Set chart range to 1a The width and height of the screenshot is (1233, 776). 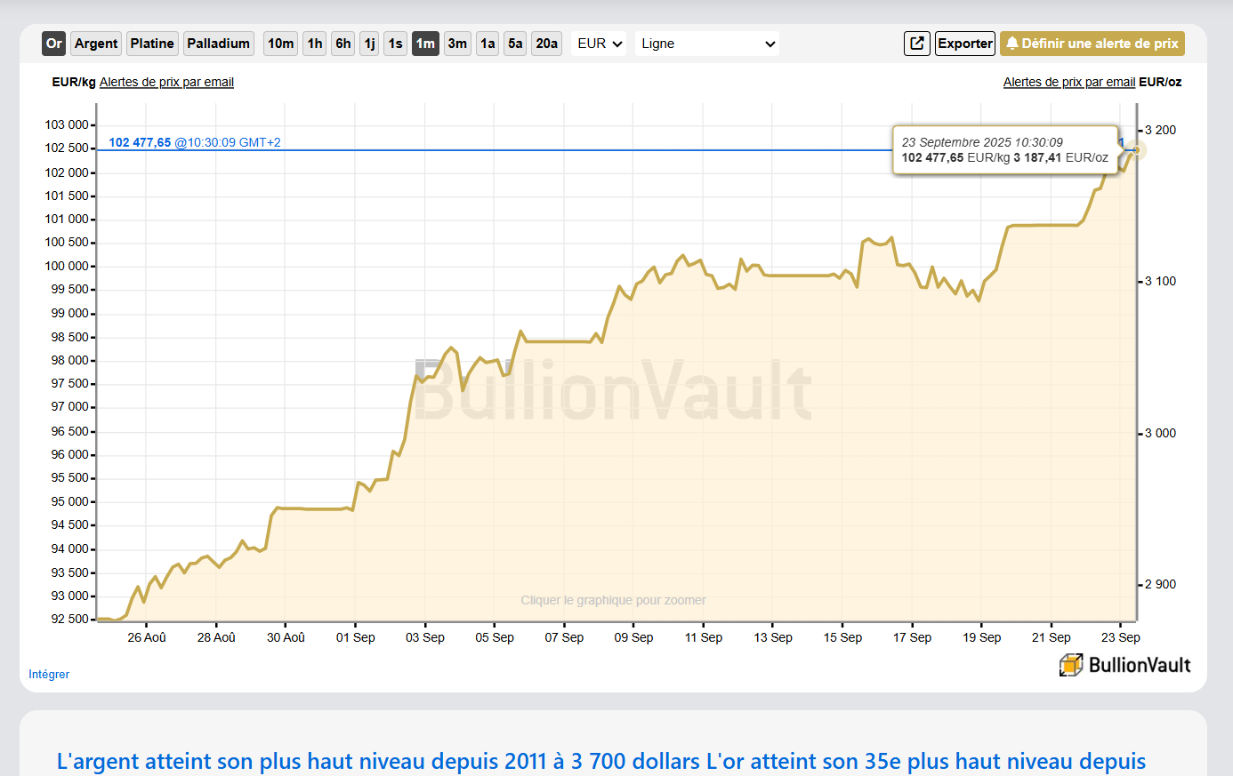(488, 44)
